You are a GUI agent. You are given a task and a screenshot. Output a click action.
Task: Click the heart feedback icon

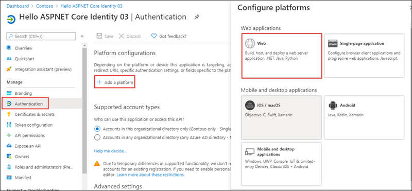[154, 36]
